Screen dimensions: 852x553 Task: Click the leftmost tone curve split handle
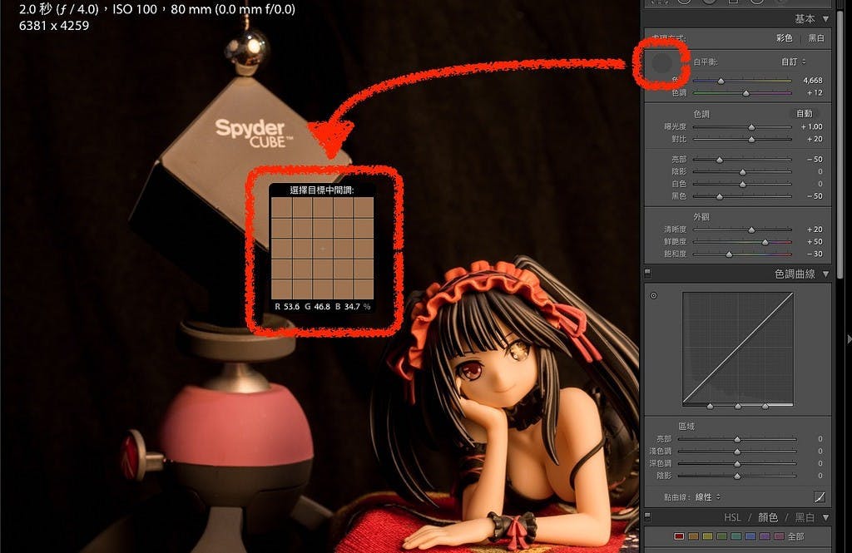(711, 407)
